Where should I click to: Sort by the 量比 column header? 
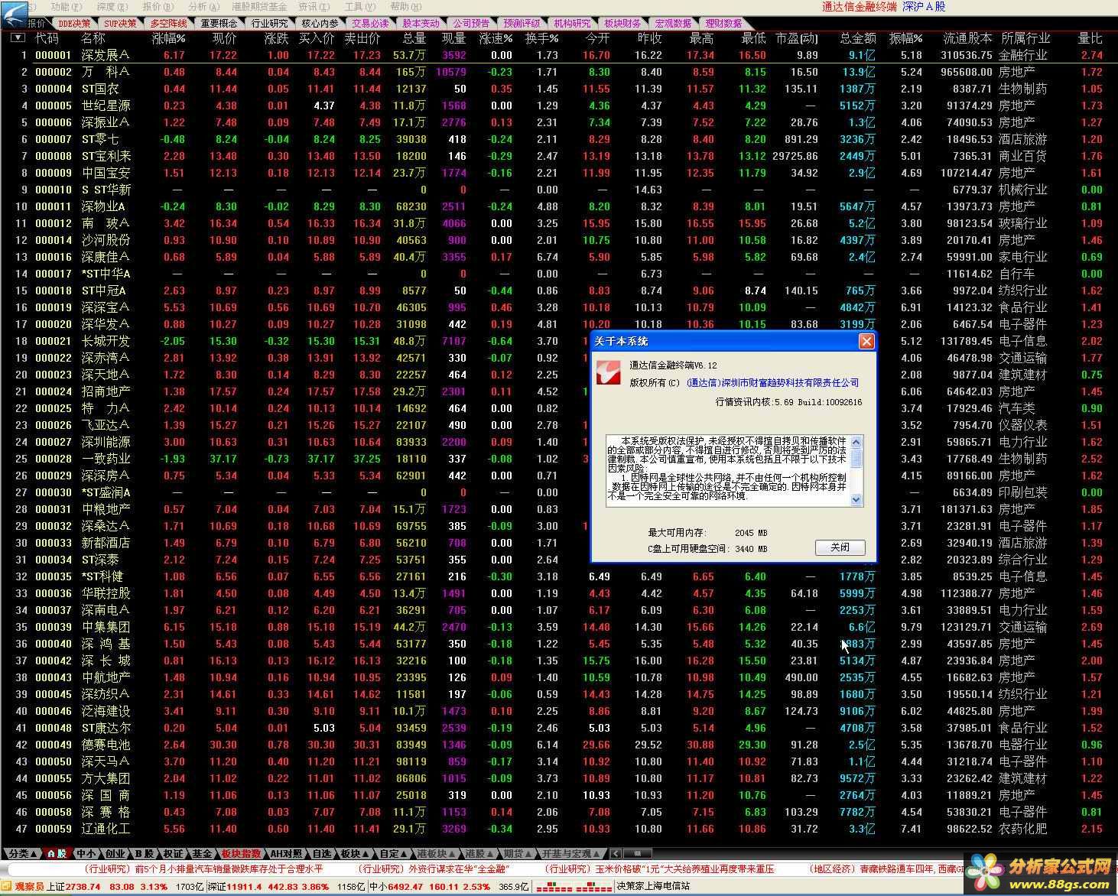(1090, 37)
